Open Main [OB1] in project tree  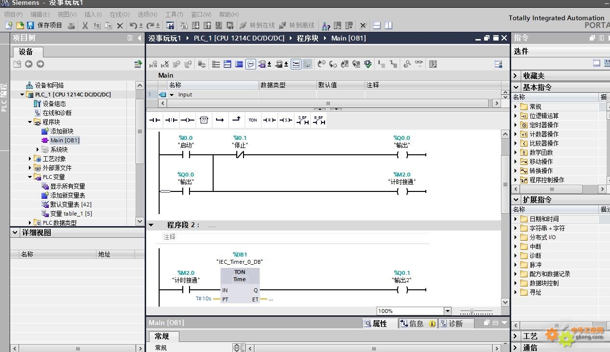(65, 140)
